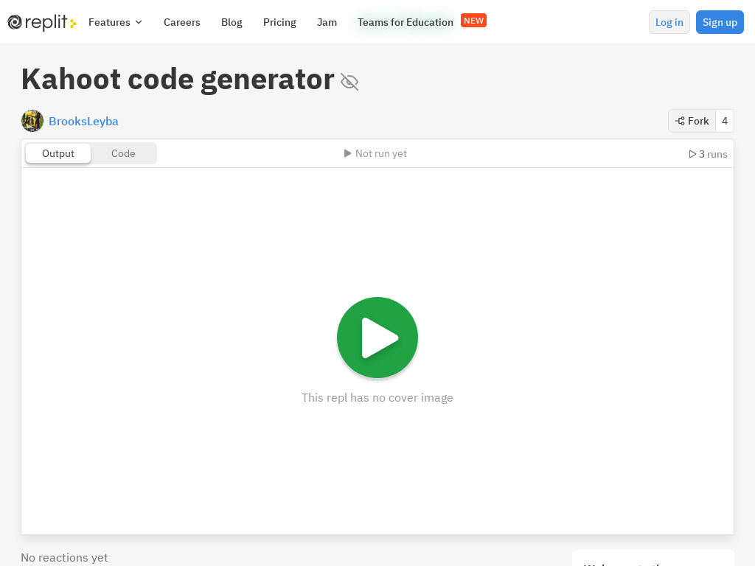
Task: Click the unlisted crossed-eye icon by the title
Action: tap(349, 81)
